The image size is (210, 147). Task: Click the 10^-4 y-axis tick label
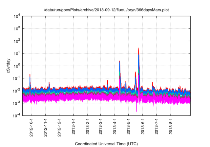[x=17, y=115]
